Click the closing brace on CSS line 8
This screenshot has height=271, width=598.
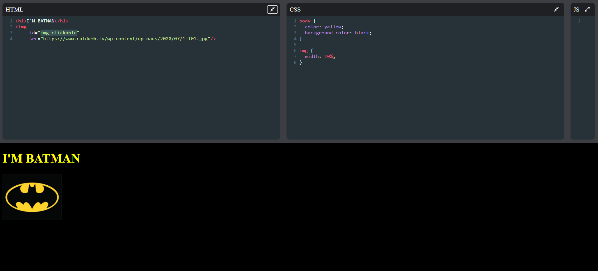coord(301,62)
